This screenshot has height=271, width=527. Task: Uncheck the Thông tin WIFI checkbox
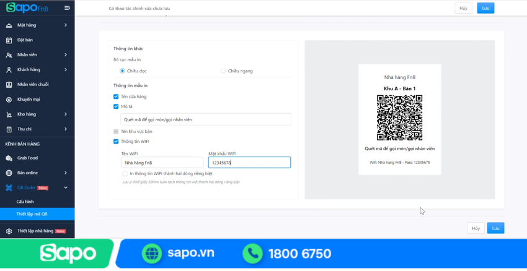(x=116, y=142)
